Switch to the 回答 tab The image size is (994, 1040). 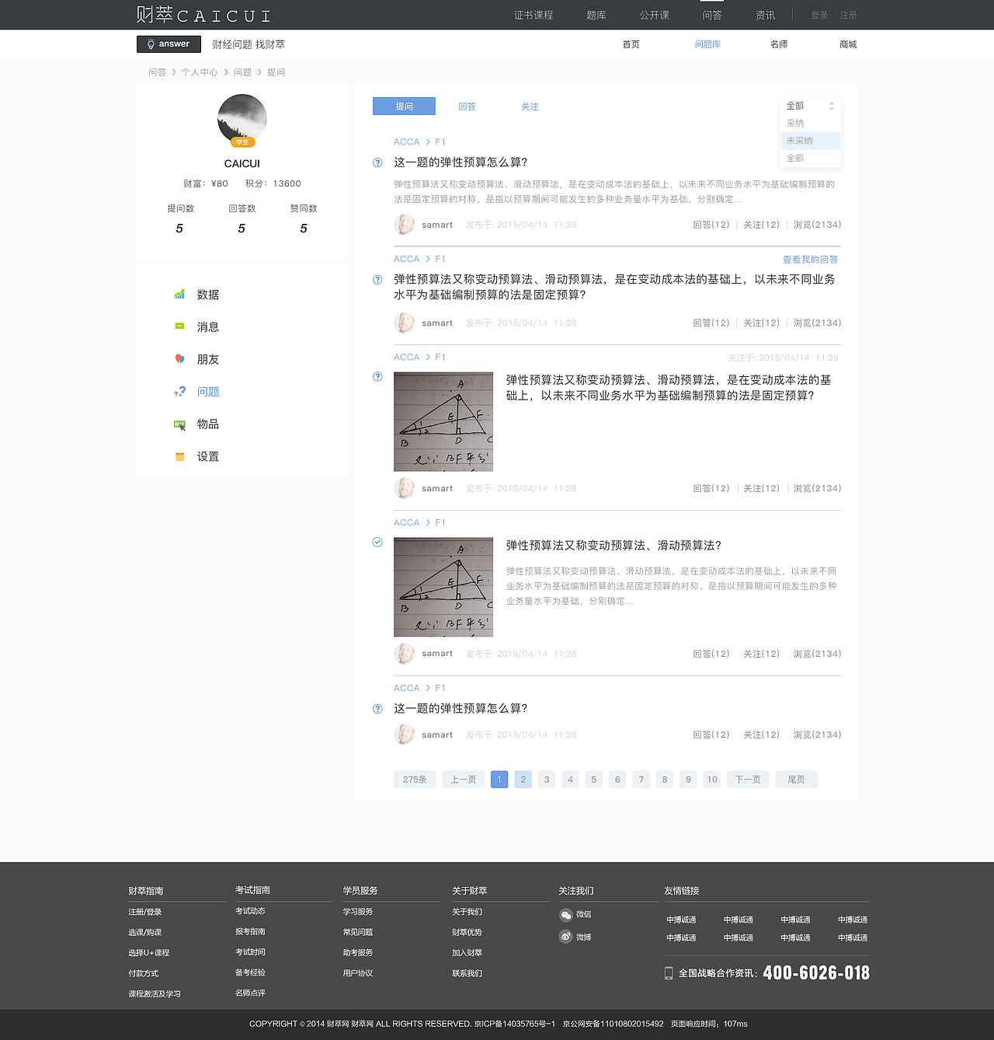click(467, 106)
